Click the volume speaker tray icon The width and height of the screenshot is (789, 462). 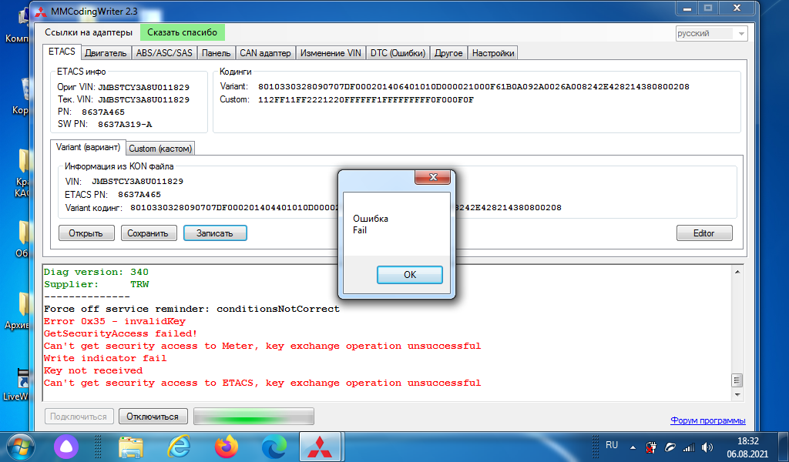707,447
